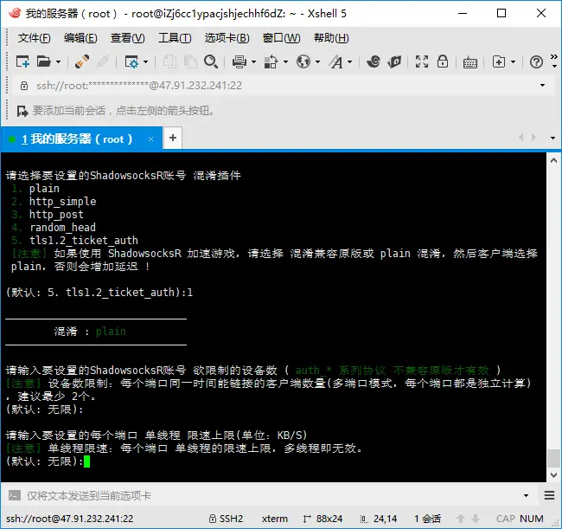
Task: Click the status bar download arrow
Action: [476, 519]
